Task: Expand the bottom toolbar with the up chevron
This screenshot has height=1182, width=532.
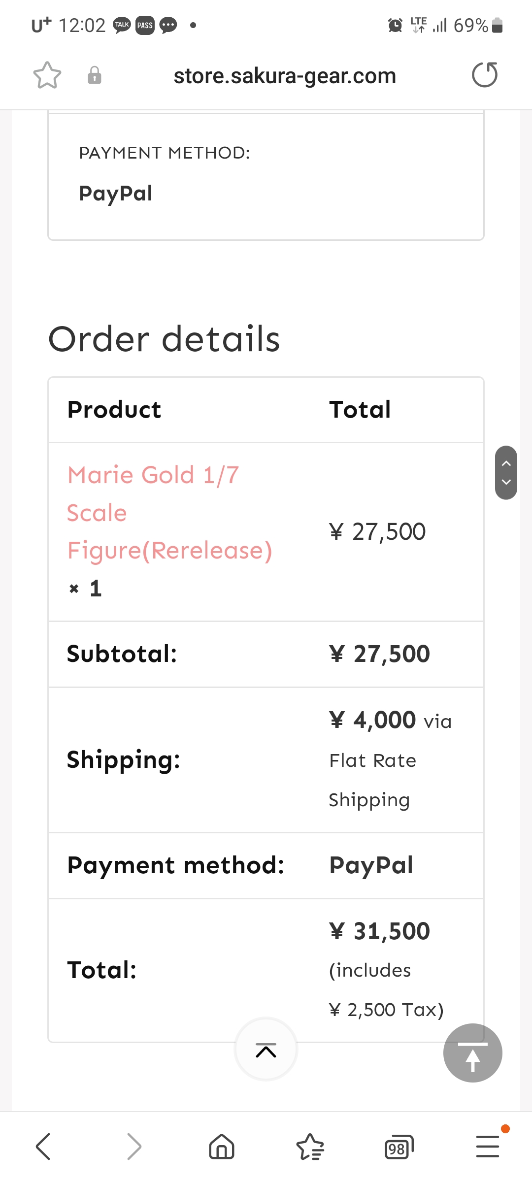Action: tap(266, 1050)
